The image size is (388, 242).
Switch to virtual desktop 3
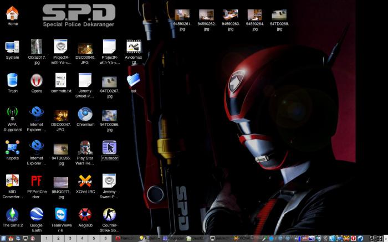coord(70,238)
